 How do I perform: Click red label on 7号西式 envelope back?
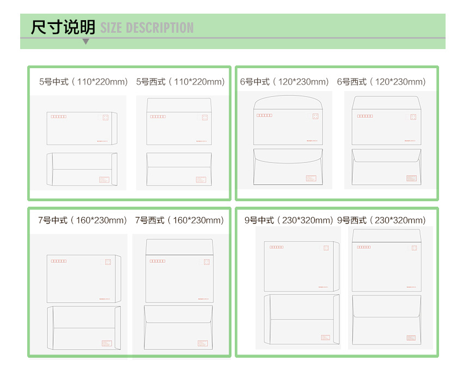click(203, 343)
